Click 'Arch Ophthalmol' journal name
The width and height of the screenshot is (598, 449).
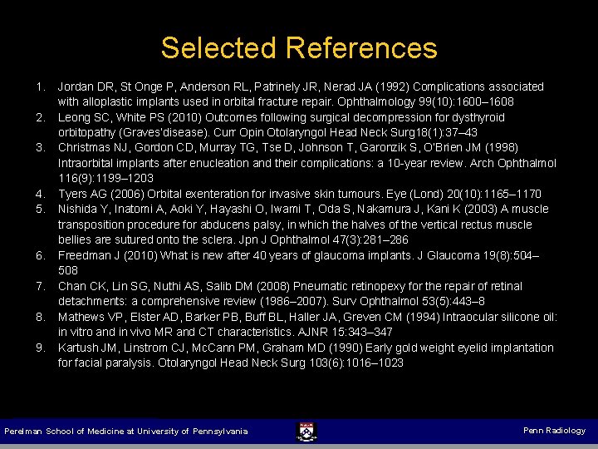(x=513, y=164)
